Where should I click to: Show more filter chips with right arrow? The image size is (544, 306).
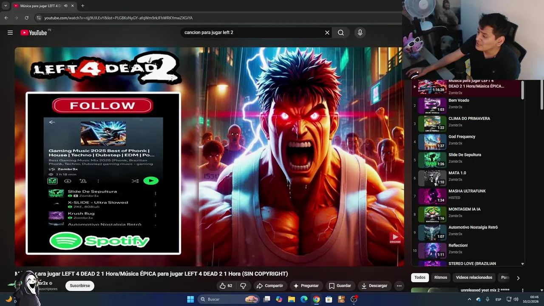click(518, 278)
